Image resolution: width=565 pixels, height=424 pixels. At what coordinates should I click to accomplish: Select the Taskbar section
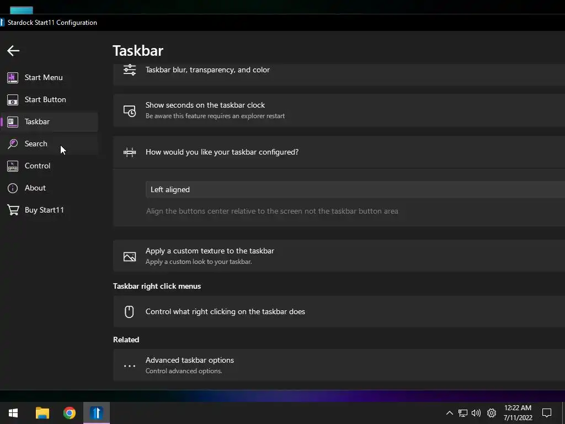(49, 122)
